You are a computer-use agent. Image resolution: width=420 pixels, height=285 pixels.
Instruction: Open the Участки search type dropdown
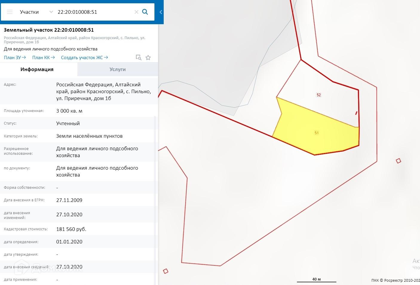point(36,12)
